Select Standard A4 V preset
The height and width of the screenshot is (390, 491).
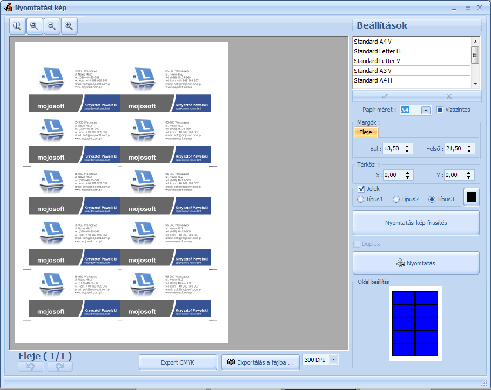[412, 42]
